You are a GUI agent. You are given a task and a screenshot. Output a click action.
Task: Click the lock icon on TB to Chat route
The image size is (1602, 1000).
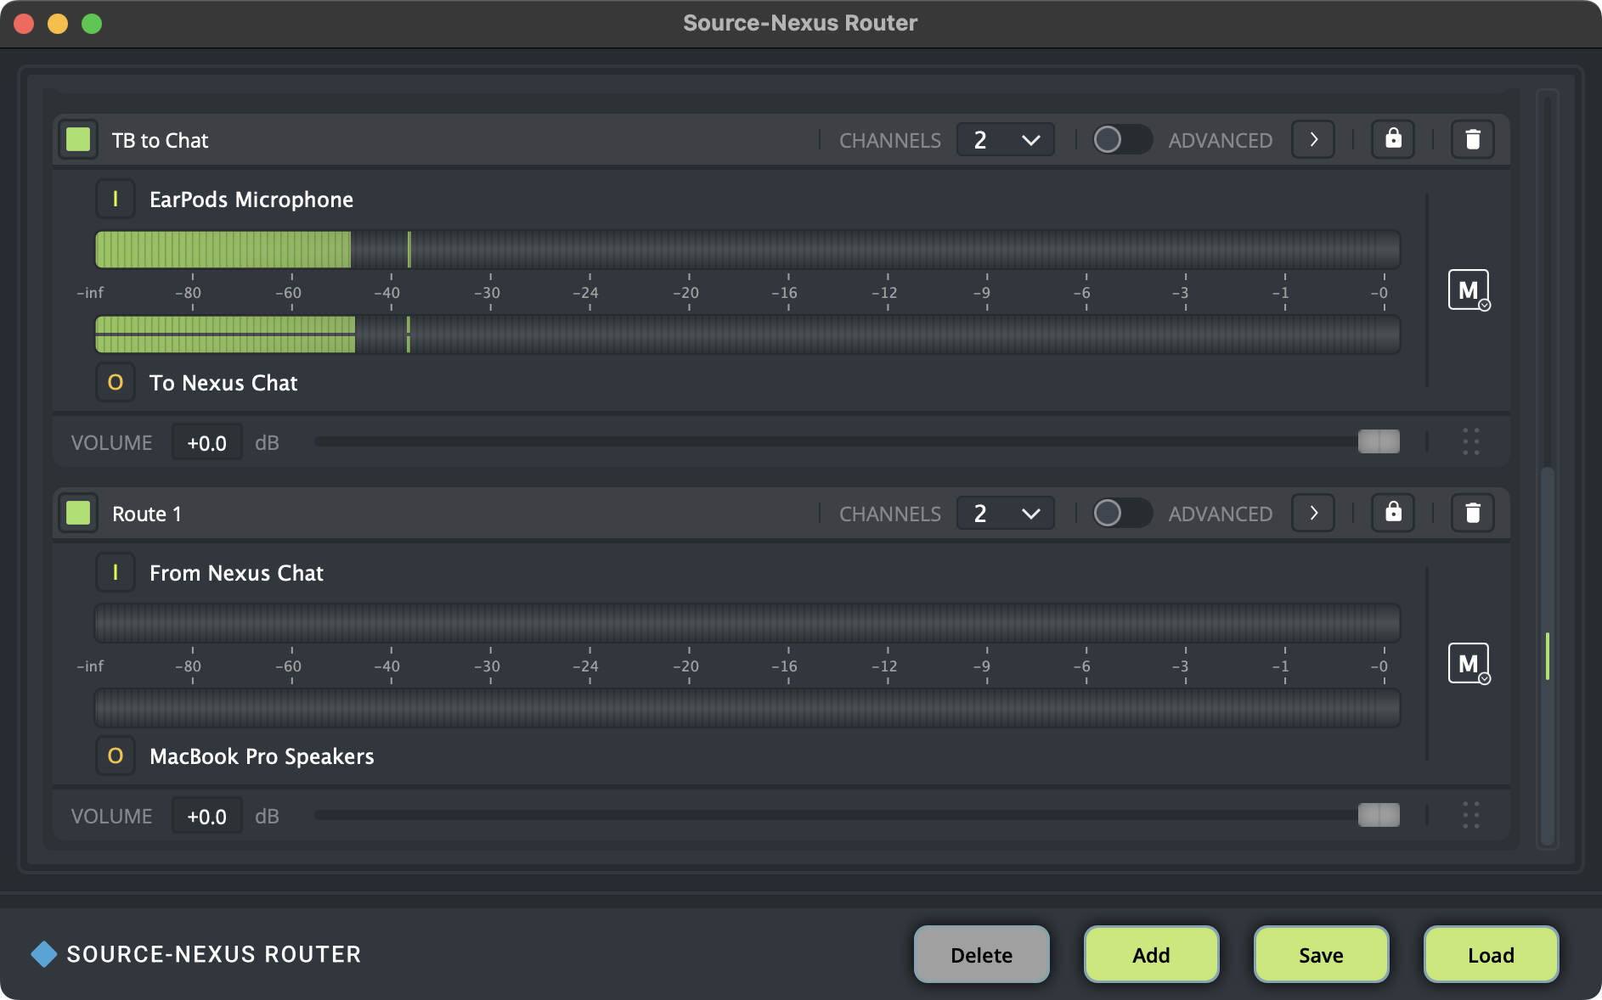click(x=1393, y=139)
